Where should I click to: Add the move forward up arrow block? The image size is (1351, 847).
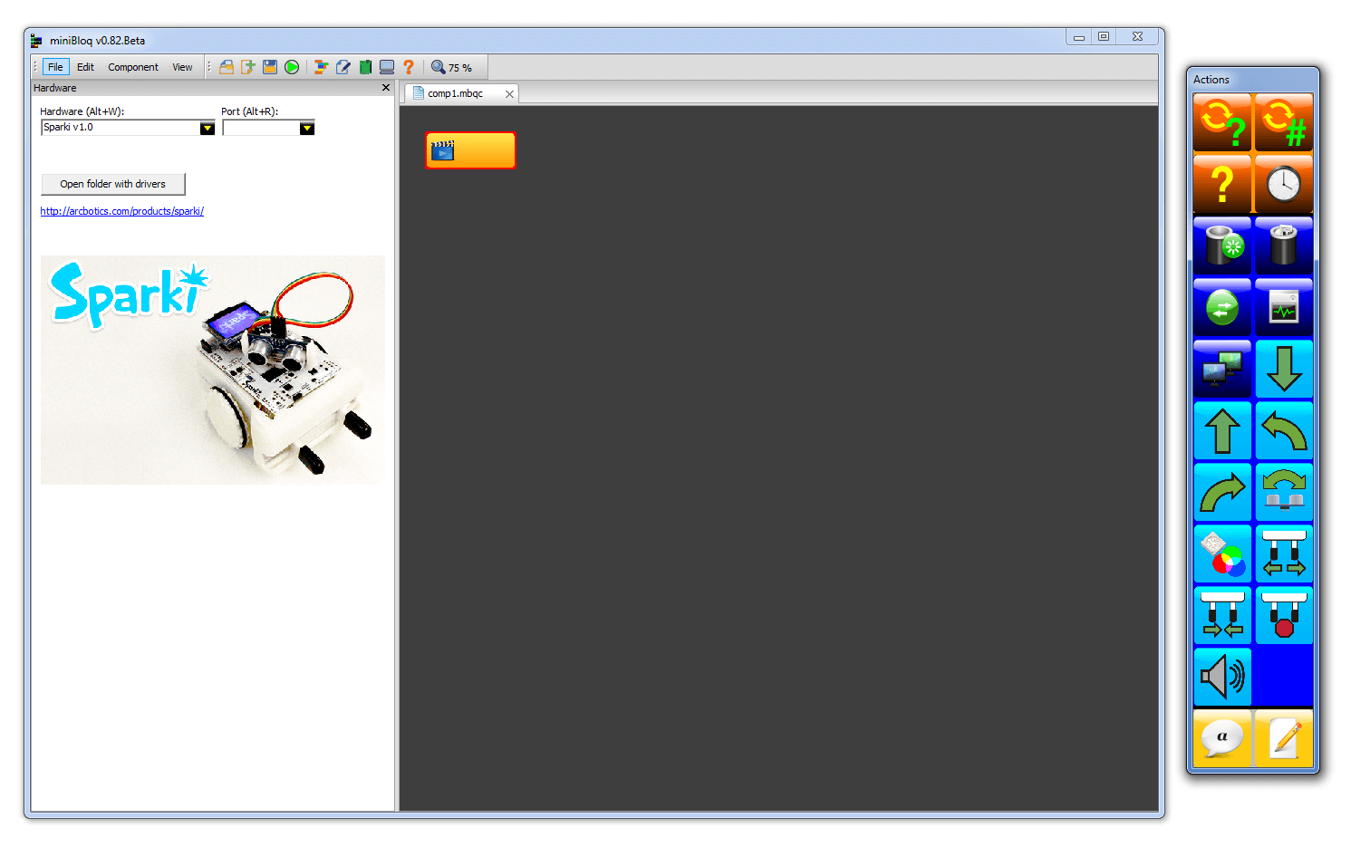tap(1222, 430)
